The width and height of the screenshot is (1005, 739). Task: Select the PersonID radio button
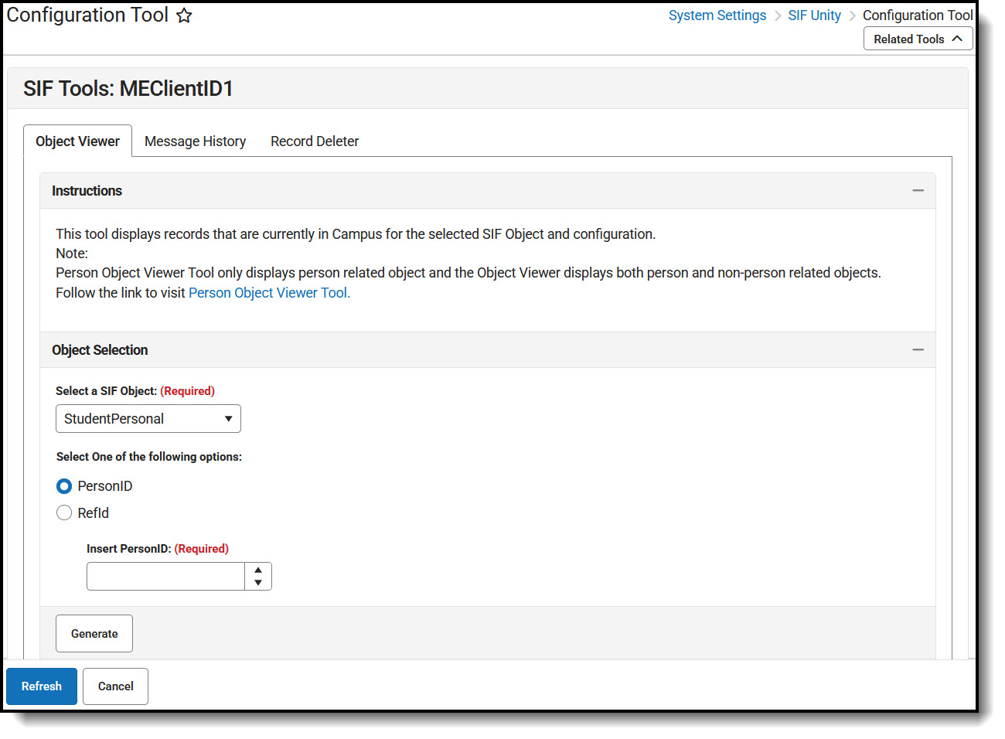63,486
